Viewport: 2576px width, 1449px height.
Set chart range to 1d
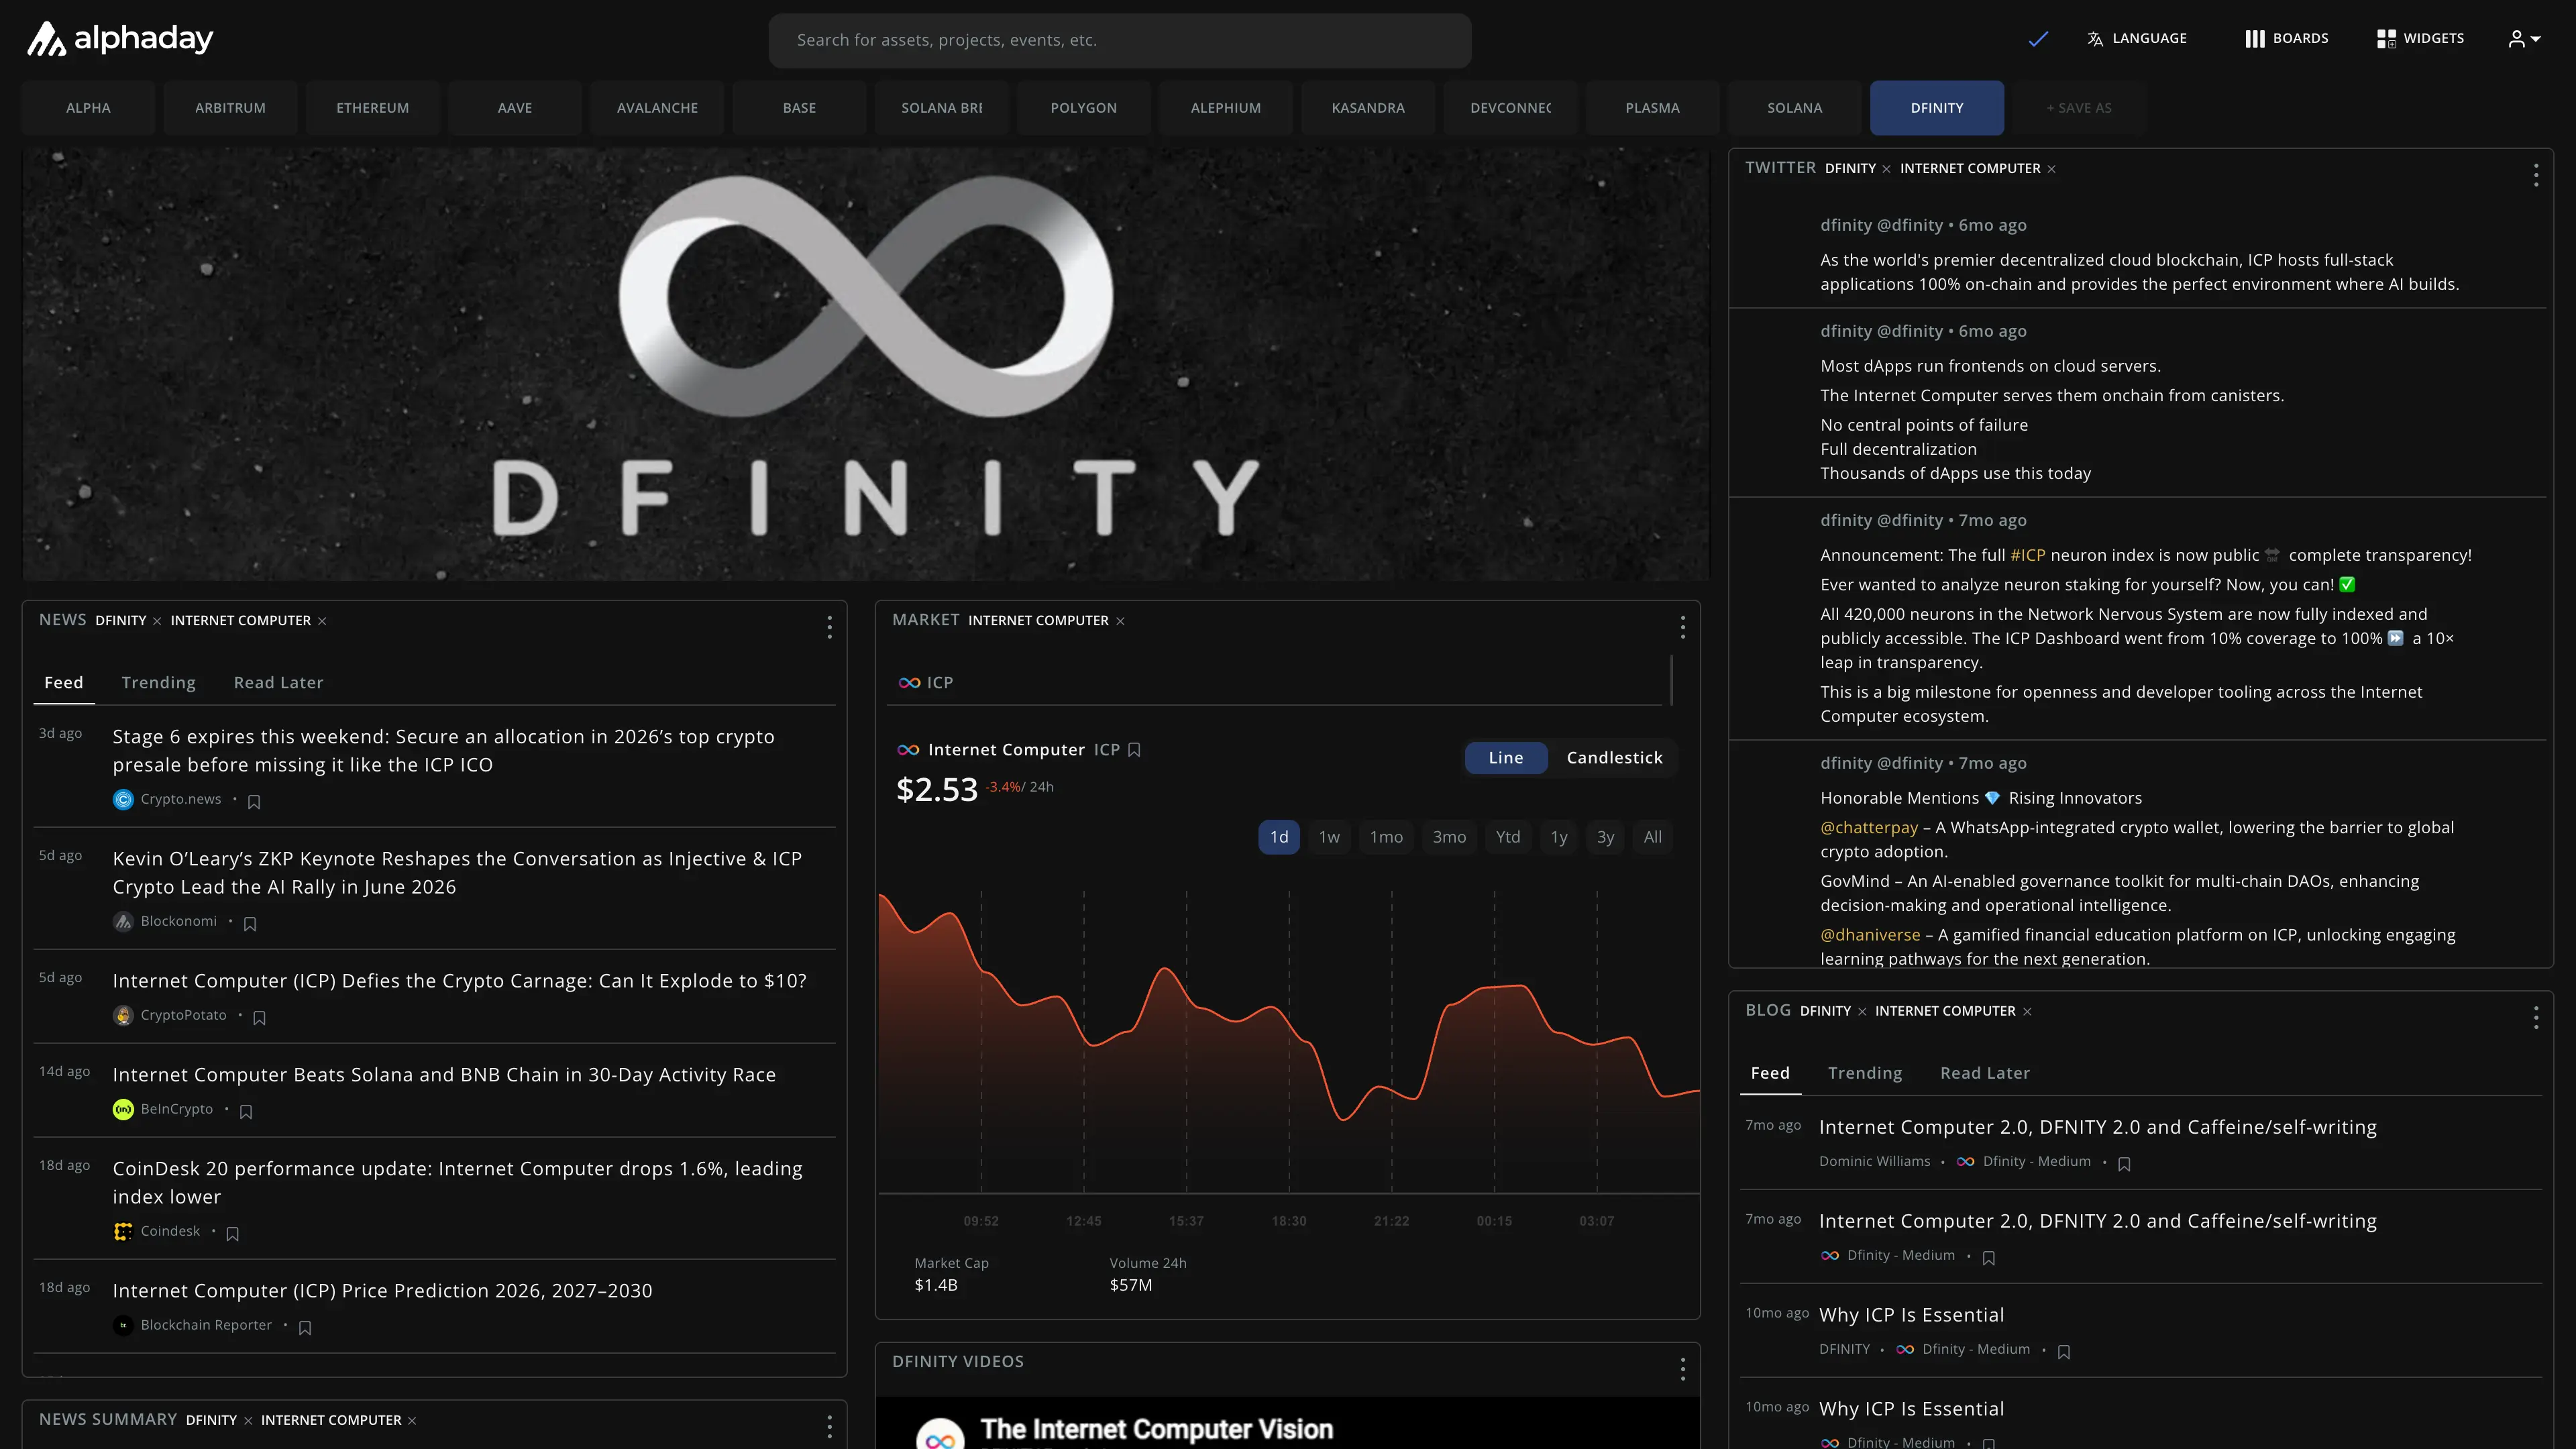pyautogui.click(x=1279, y=837)
